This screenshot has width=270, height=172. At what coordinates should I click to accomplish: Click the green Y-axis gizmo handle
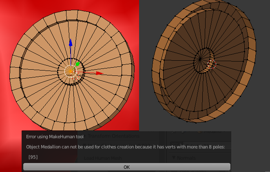[x=77, y=64]
